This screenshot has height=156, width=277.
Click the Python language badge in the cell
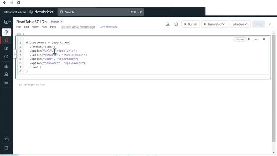point(240,39)
